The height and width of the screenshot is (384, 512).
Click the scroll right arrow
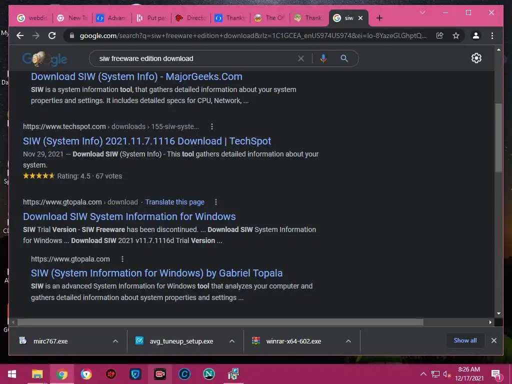490,322
